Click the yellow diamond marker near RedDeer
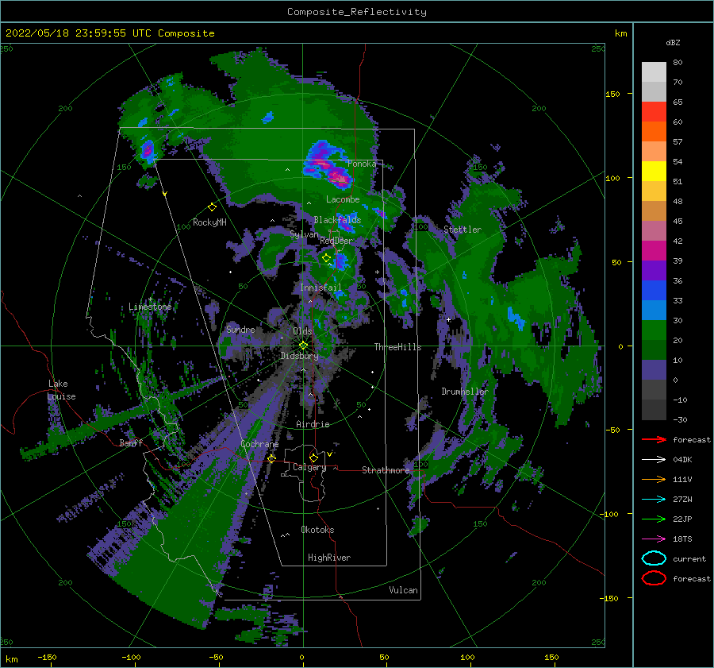Screen dimensions: 714x668 point(326,258)
